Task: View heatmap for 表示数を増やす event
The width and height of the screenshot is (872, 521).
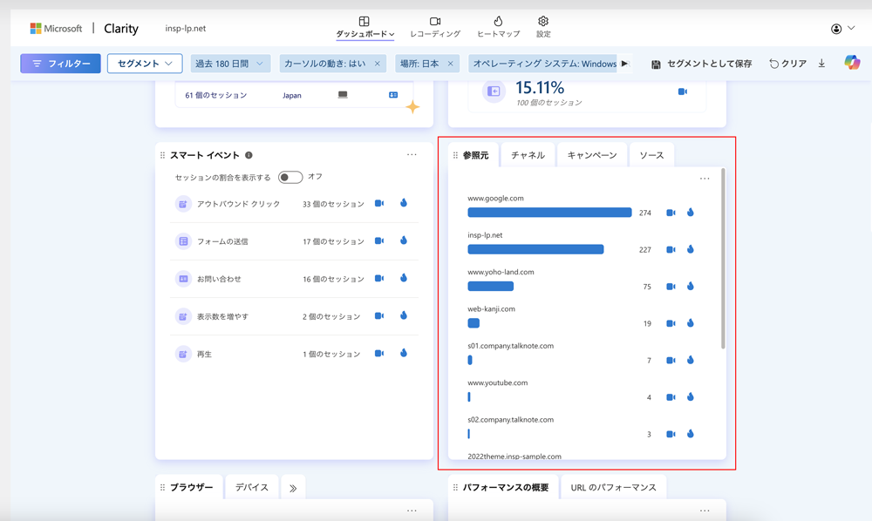Action: 404,315
